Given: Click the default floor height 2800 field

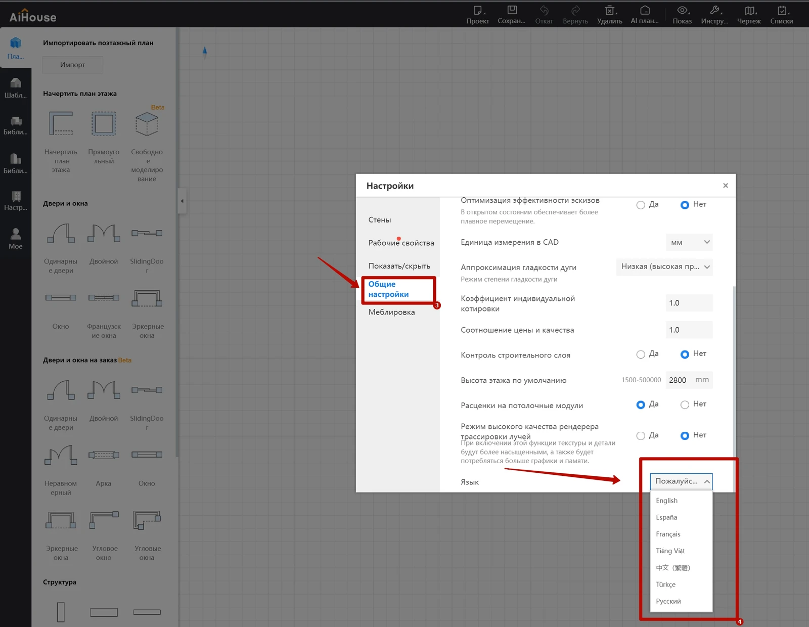Looking at the screenshot, I should [678, 380].
